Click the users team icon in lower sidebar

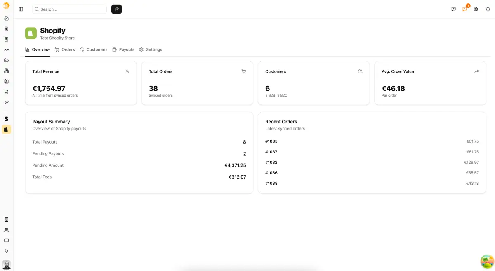[x=6, y=230]
